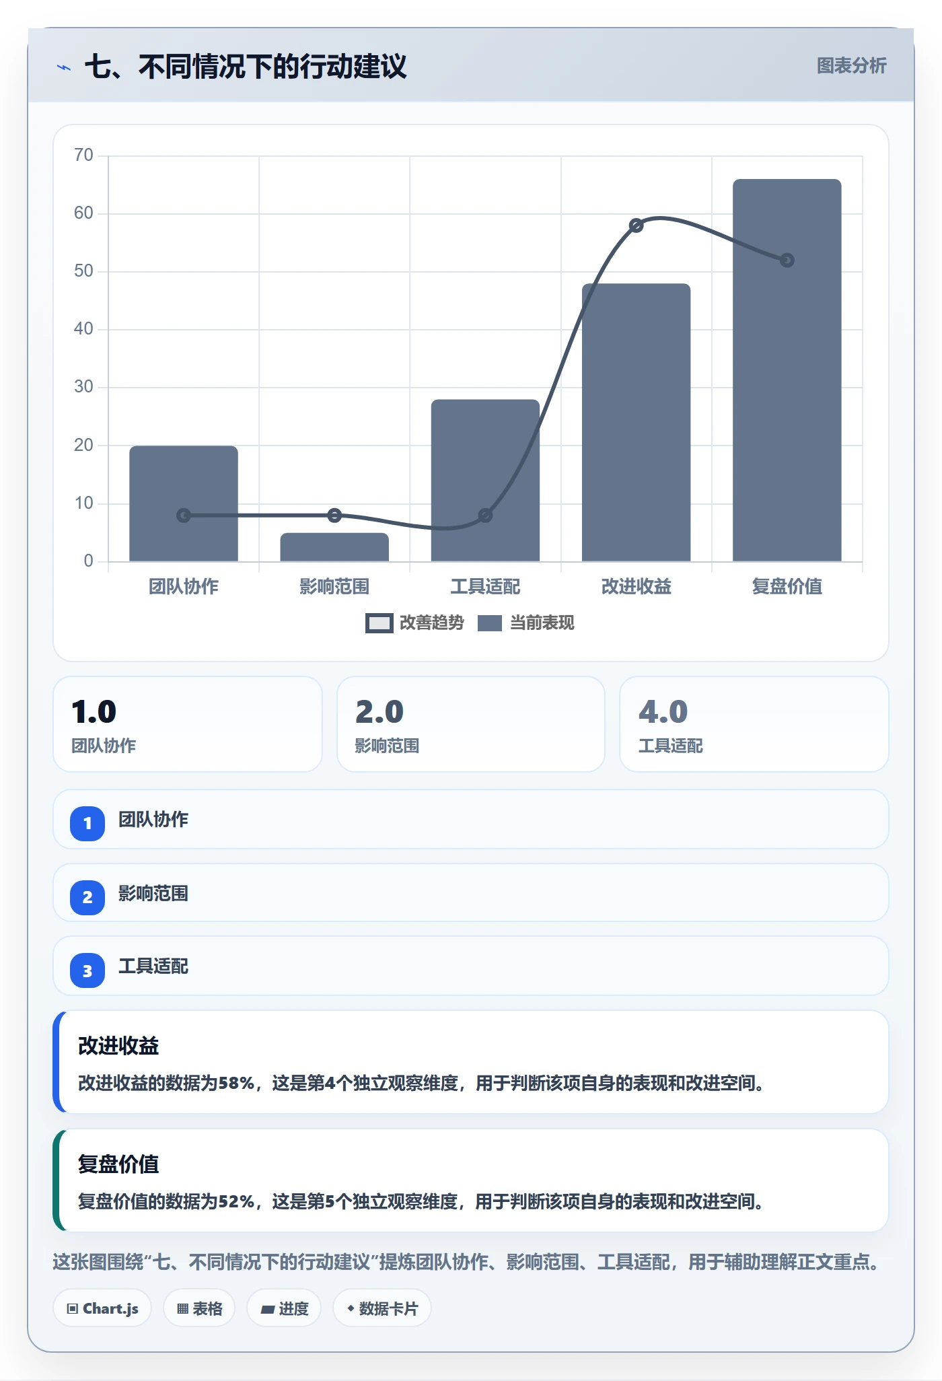Select the 影响范围 bar in chart
The image size is (942, 1381).
(x=334, y=547)
